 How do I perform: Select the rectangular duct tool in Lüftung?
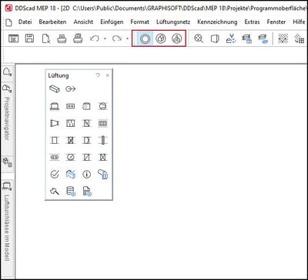[55, 89]
